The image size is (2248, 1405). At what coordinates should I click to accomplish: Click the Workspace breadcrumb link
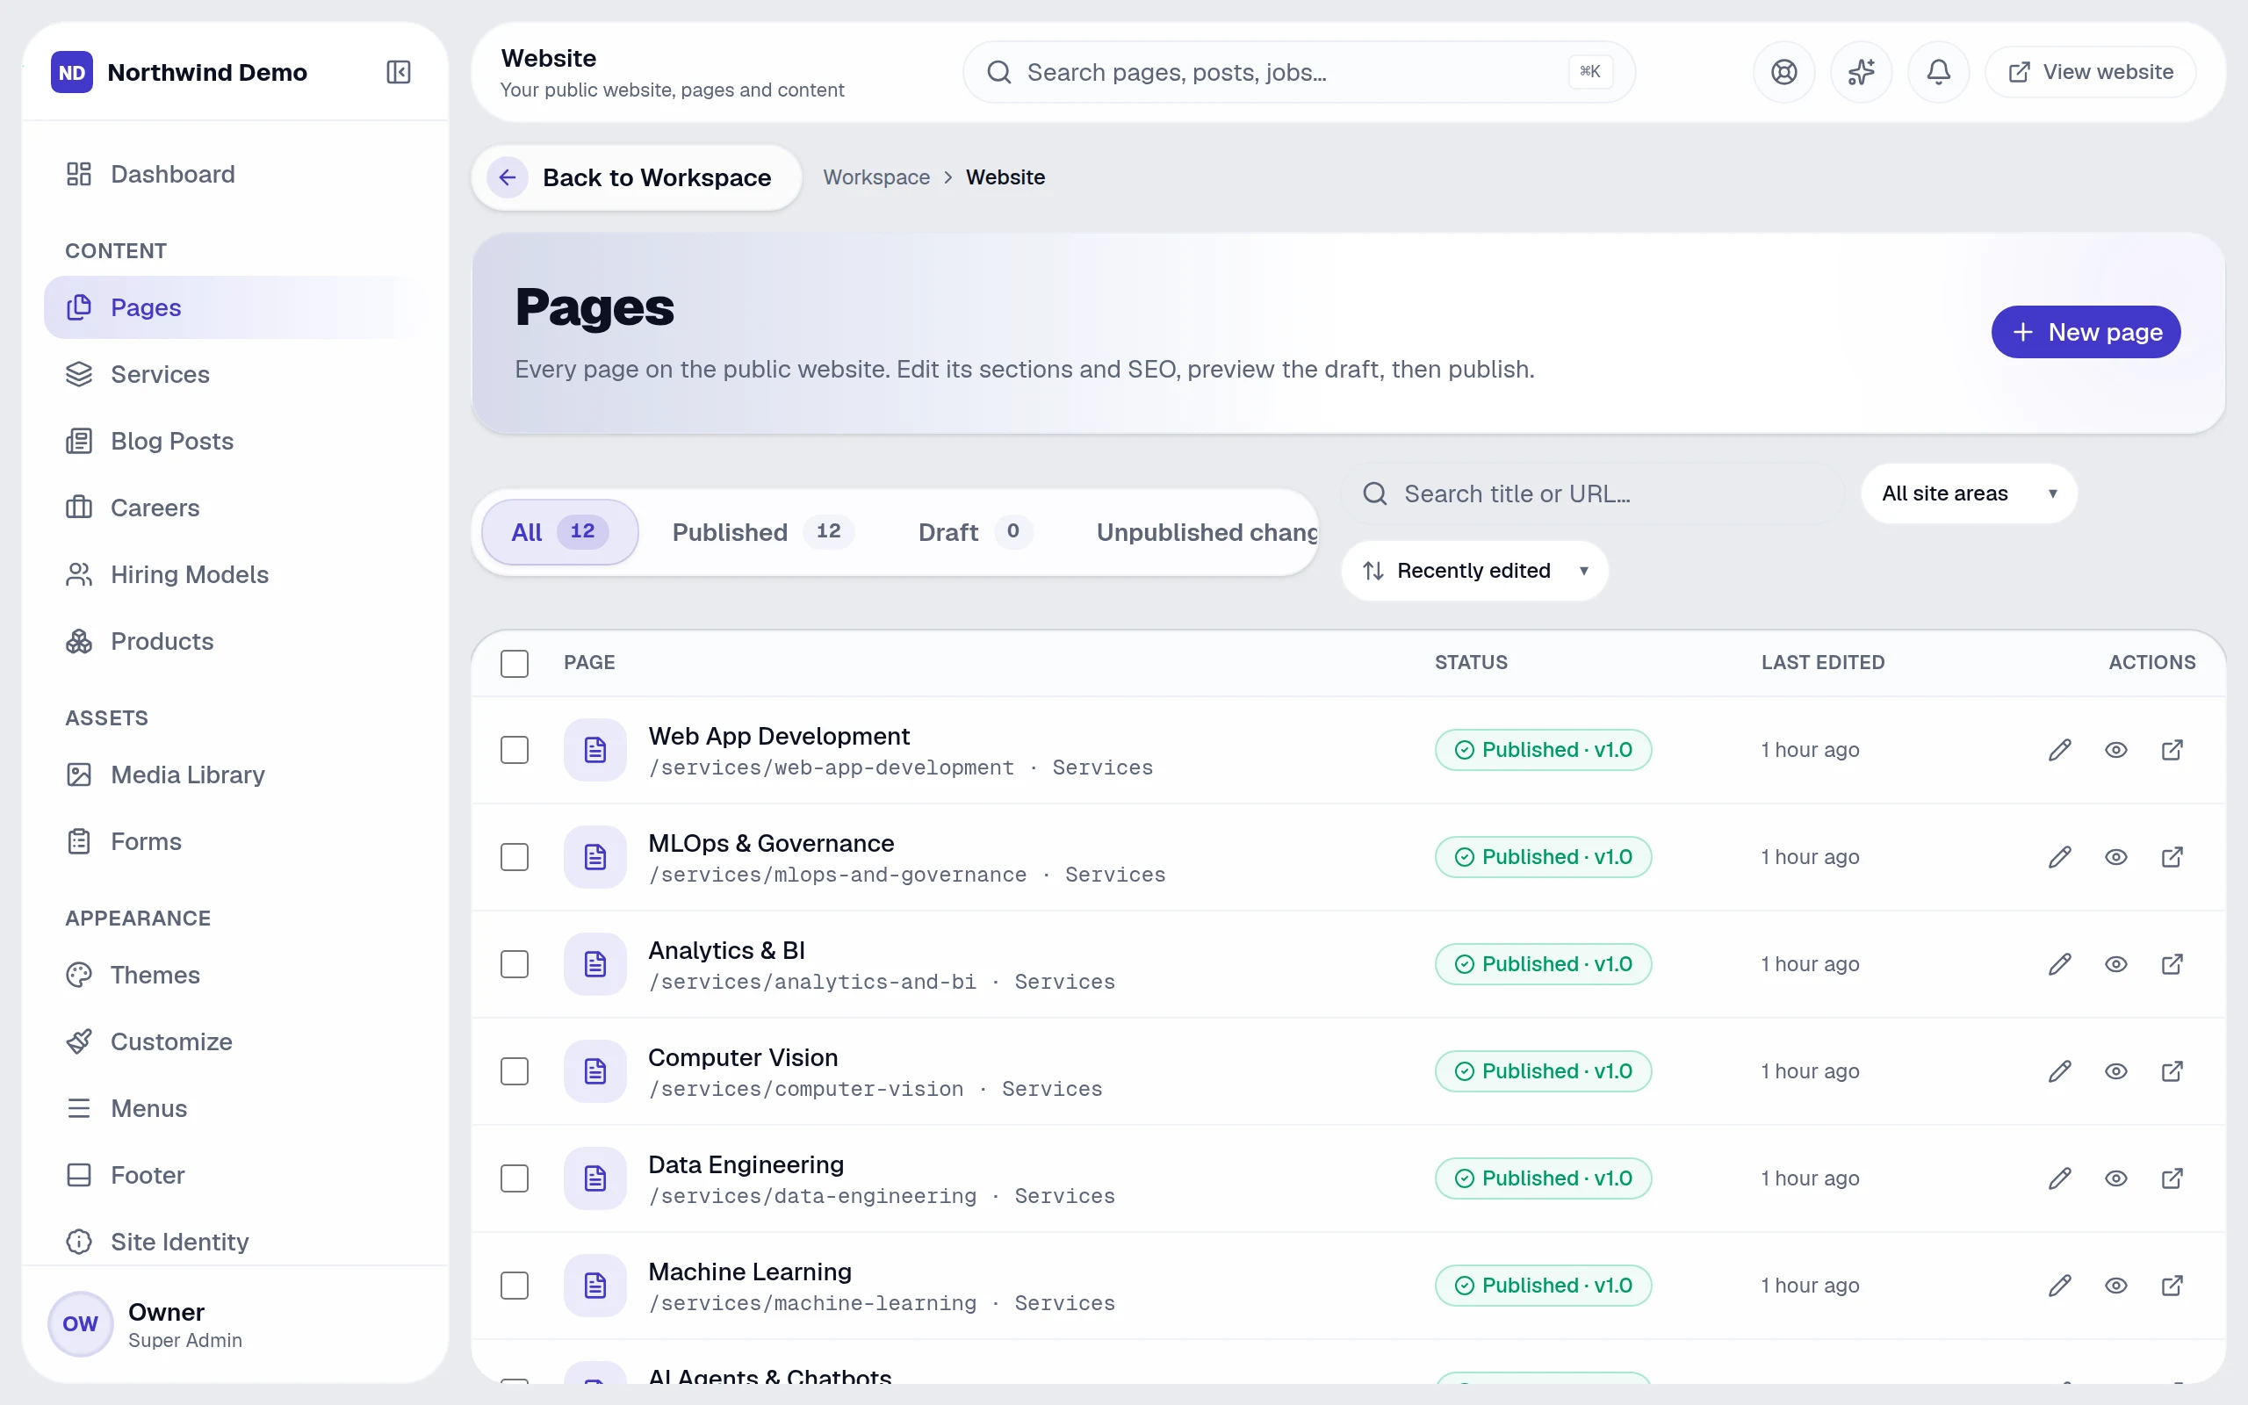click(876, 177)
